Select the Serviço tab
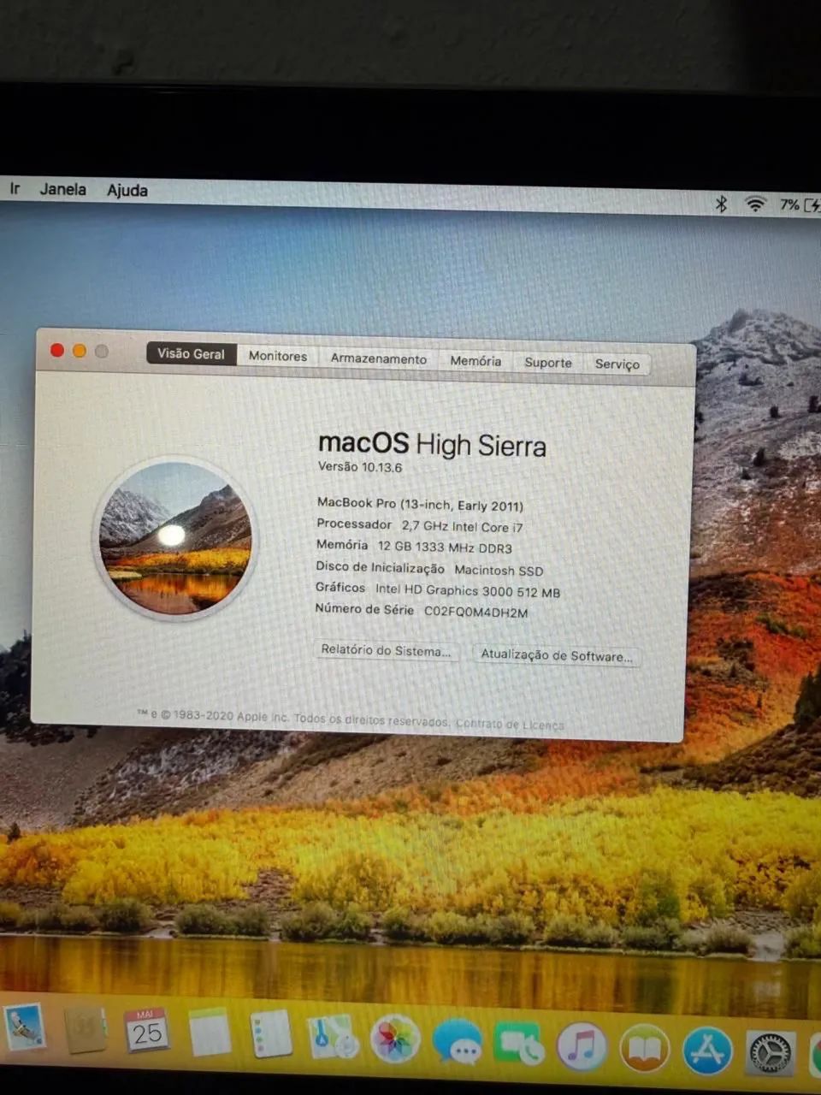This screenshot has width=821, height=1095. (617, 364)
